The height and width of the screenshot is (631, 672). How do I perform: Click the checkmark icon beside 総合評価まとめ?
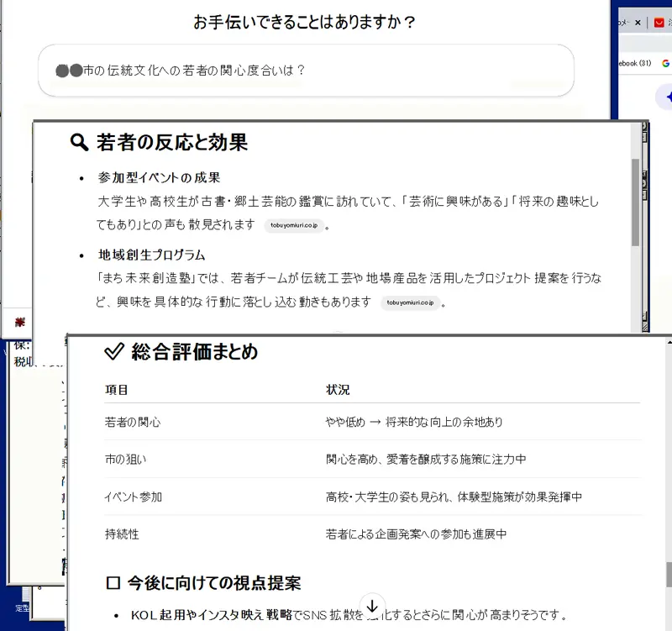[x=113, y=351]
